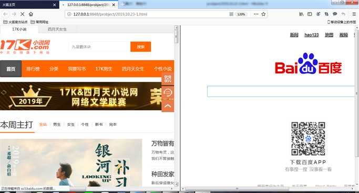Click the browser forward arrow
This screenshot has height=193, width=359.
point(14,14)
